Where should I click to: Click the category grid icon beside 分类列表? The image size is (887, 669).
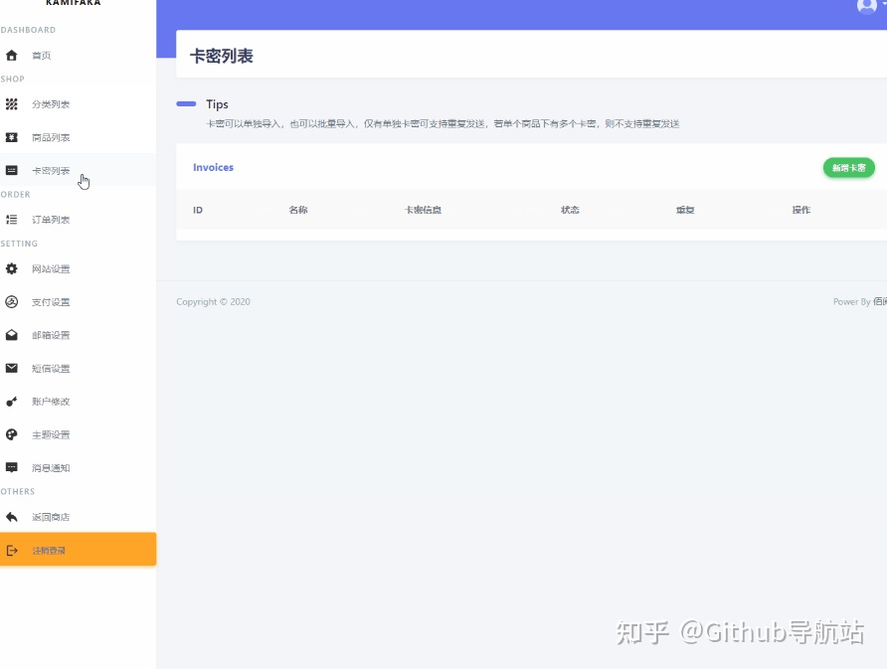pos(11,104)
